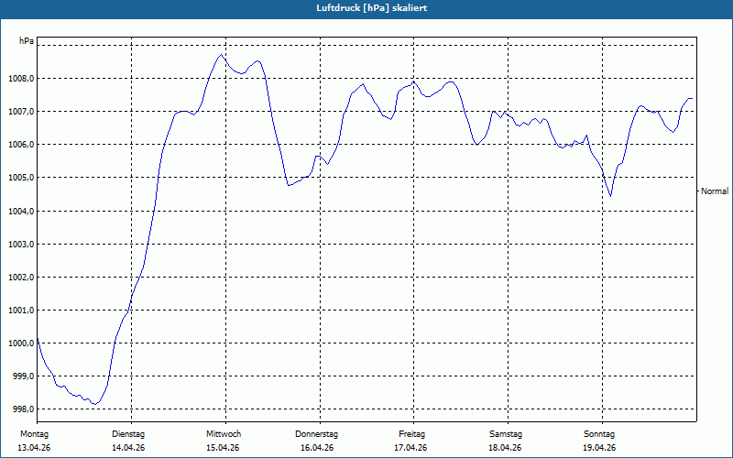Viewport: 733px width, 458px height.
Task: Click the 1000,0 axis value
Action: [x=21, y=343]
